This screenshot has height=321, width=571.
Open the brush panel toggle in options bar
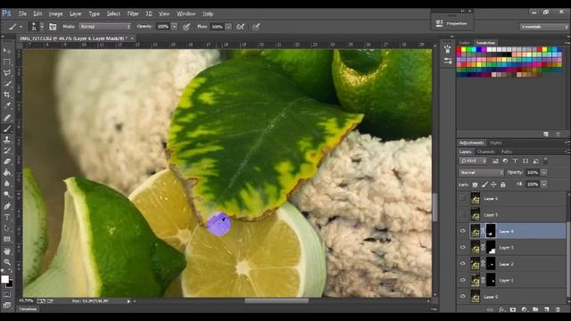[x=53, y=27]
